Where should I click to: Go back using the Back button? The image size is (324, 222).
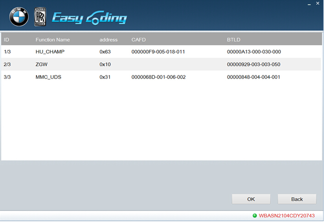297,199
